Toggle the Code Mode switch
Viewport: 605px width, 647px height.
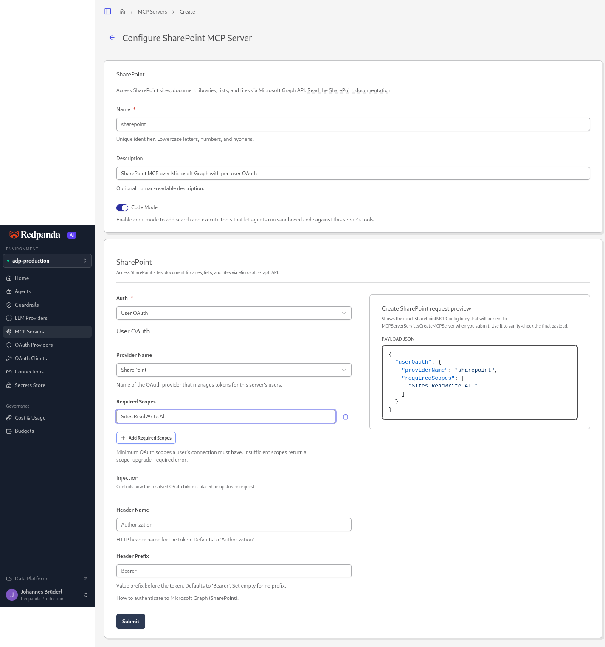point(122,207)
